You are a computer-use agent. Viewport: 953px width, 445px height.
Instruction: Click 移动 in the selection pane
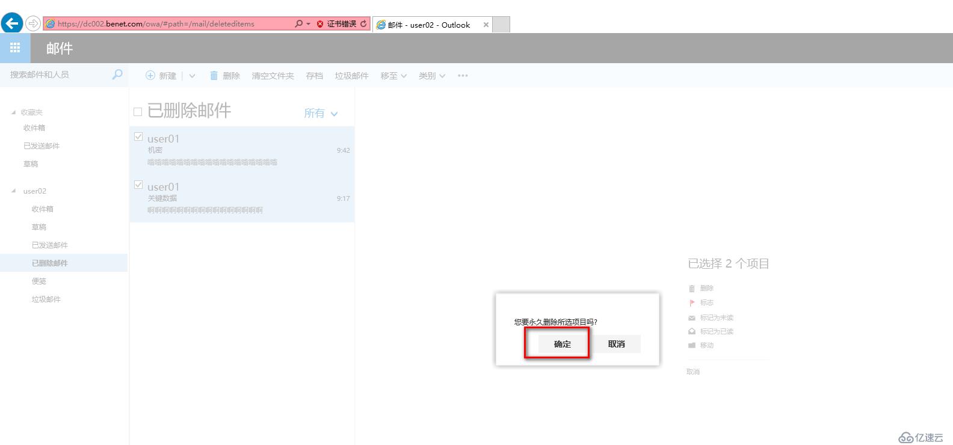click(701, 345)
